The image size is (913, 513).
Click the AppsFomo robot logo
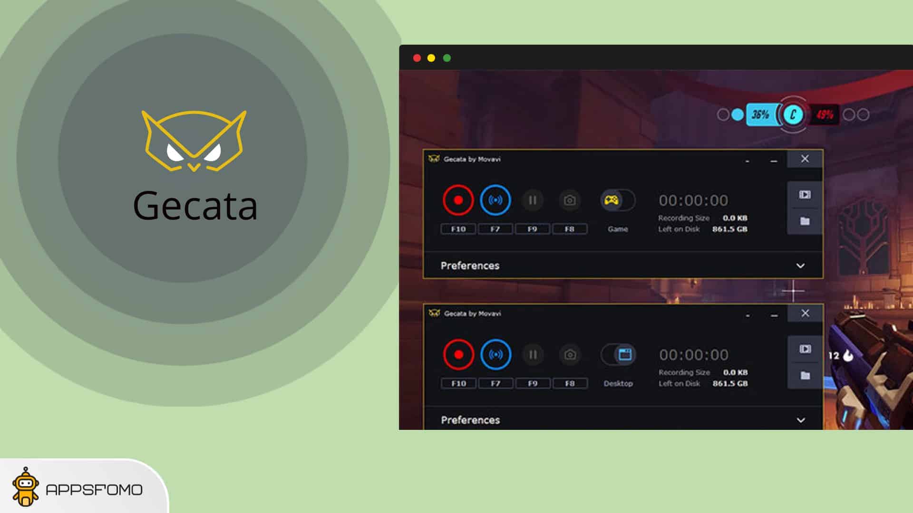(x=26, y=487)
